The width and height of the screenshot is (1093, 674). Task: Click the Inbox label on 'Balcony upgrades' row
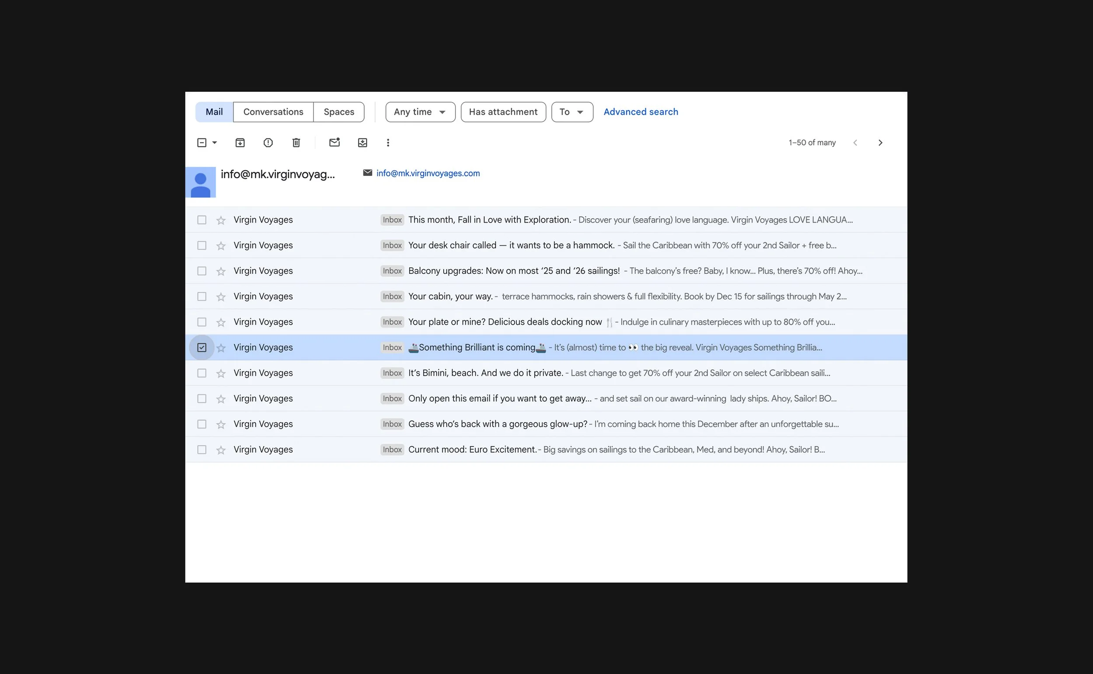tap(392, 271)
